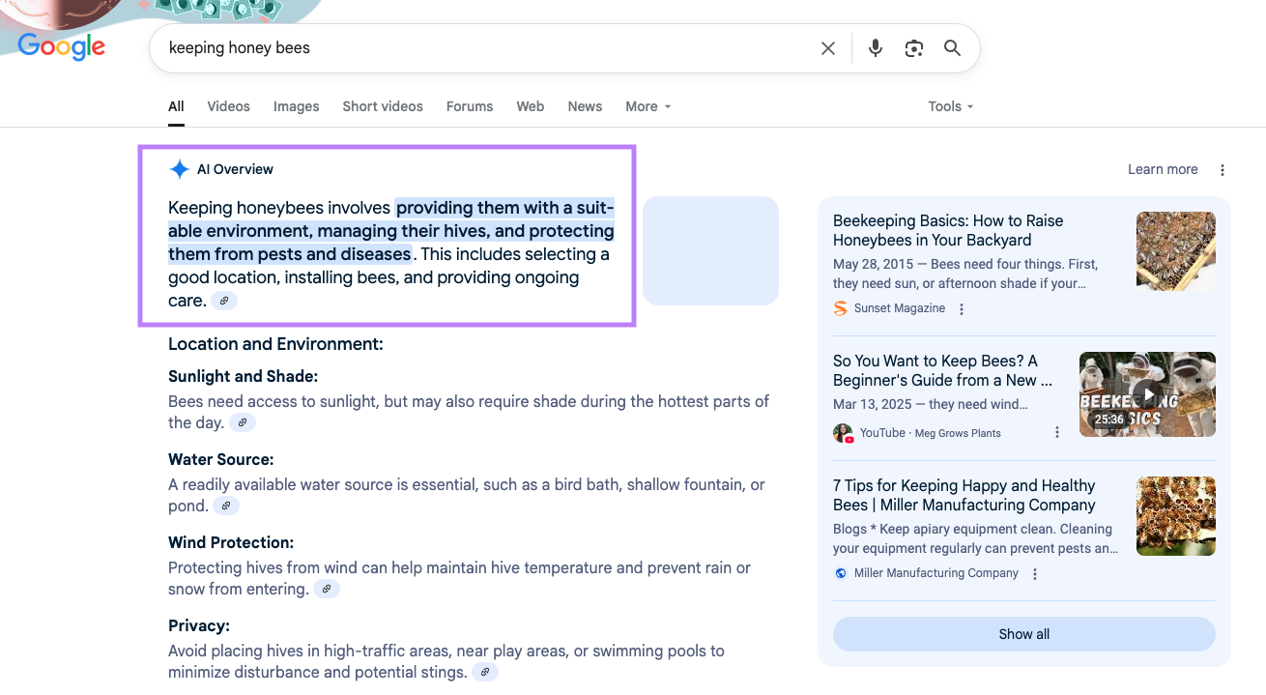Click inside the search input field

(483, 47)
